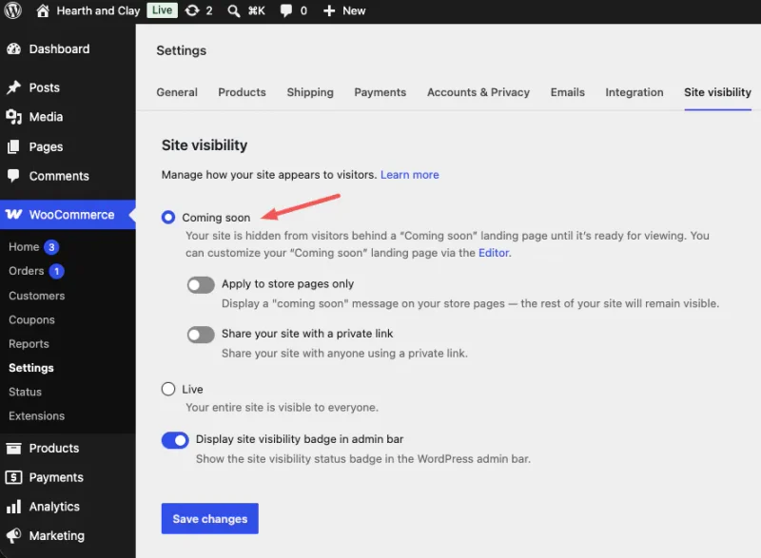This screenshot has width=761, height=558.
Task: Go to WooCommerce Home submenu
Action: (24, 247)
